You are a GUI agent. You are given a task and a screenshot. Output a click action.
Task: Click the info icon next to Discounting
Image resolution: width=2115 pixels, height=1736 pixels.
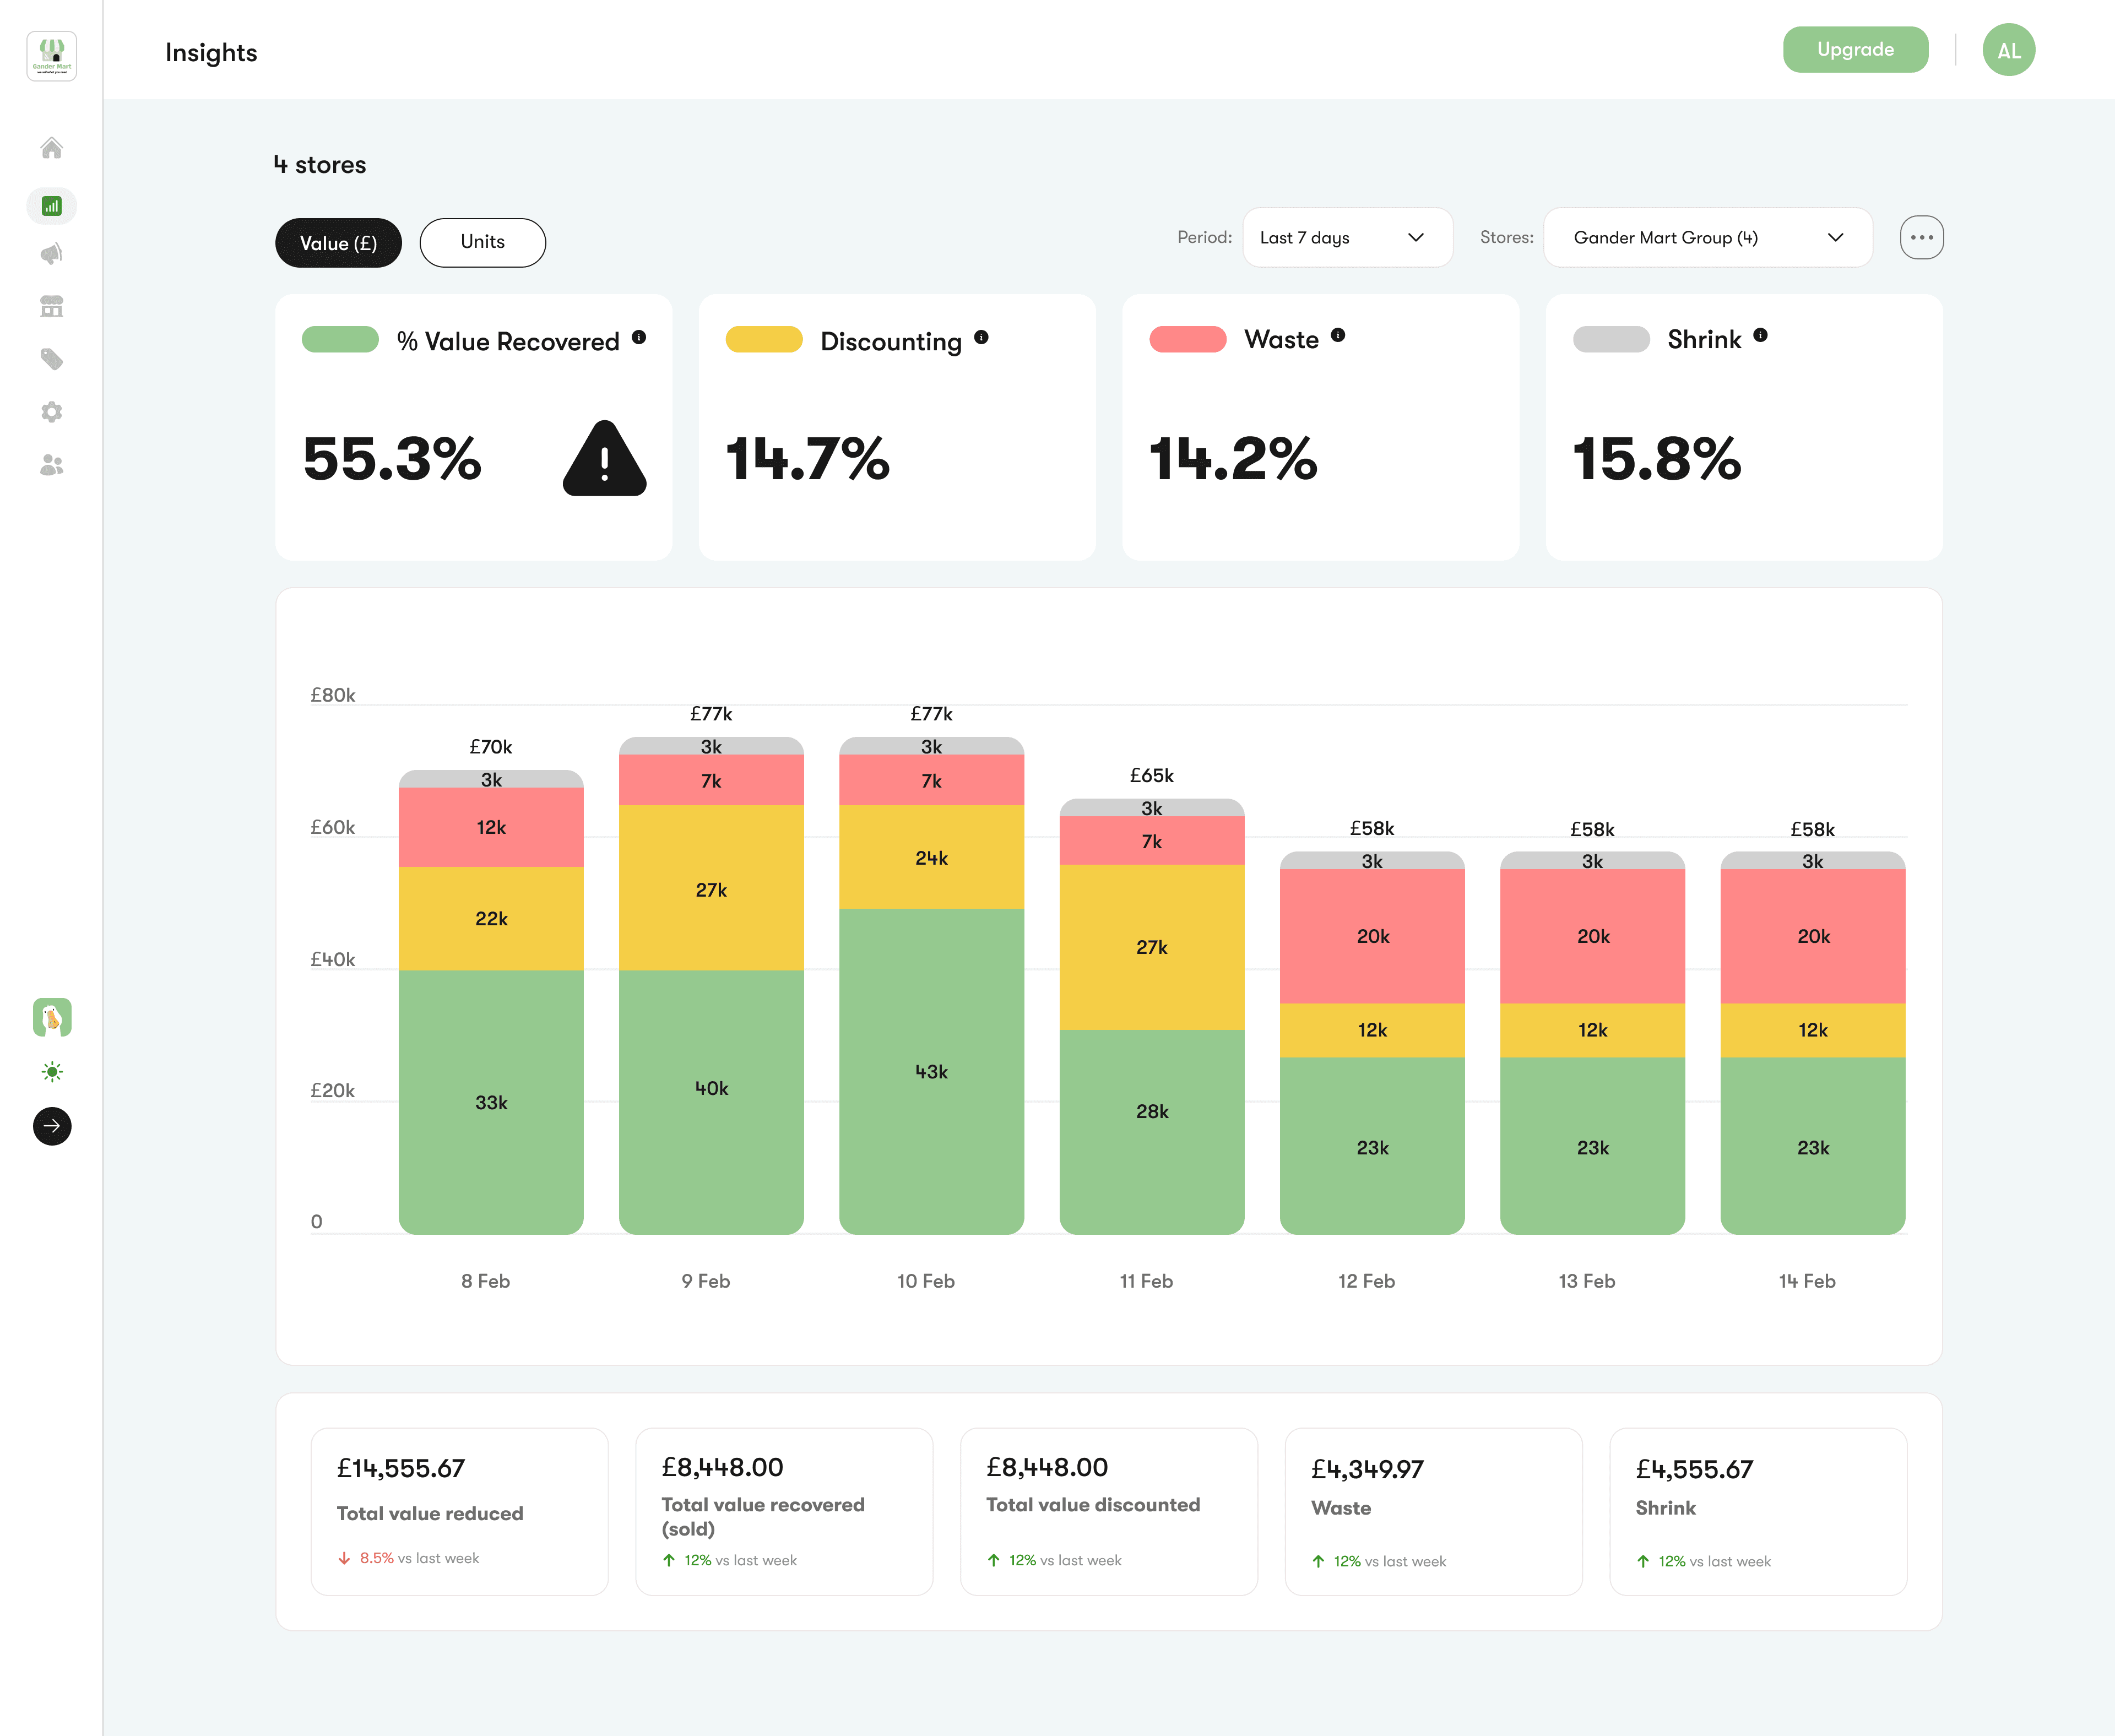point(981,337)
